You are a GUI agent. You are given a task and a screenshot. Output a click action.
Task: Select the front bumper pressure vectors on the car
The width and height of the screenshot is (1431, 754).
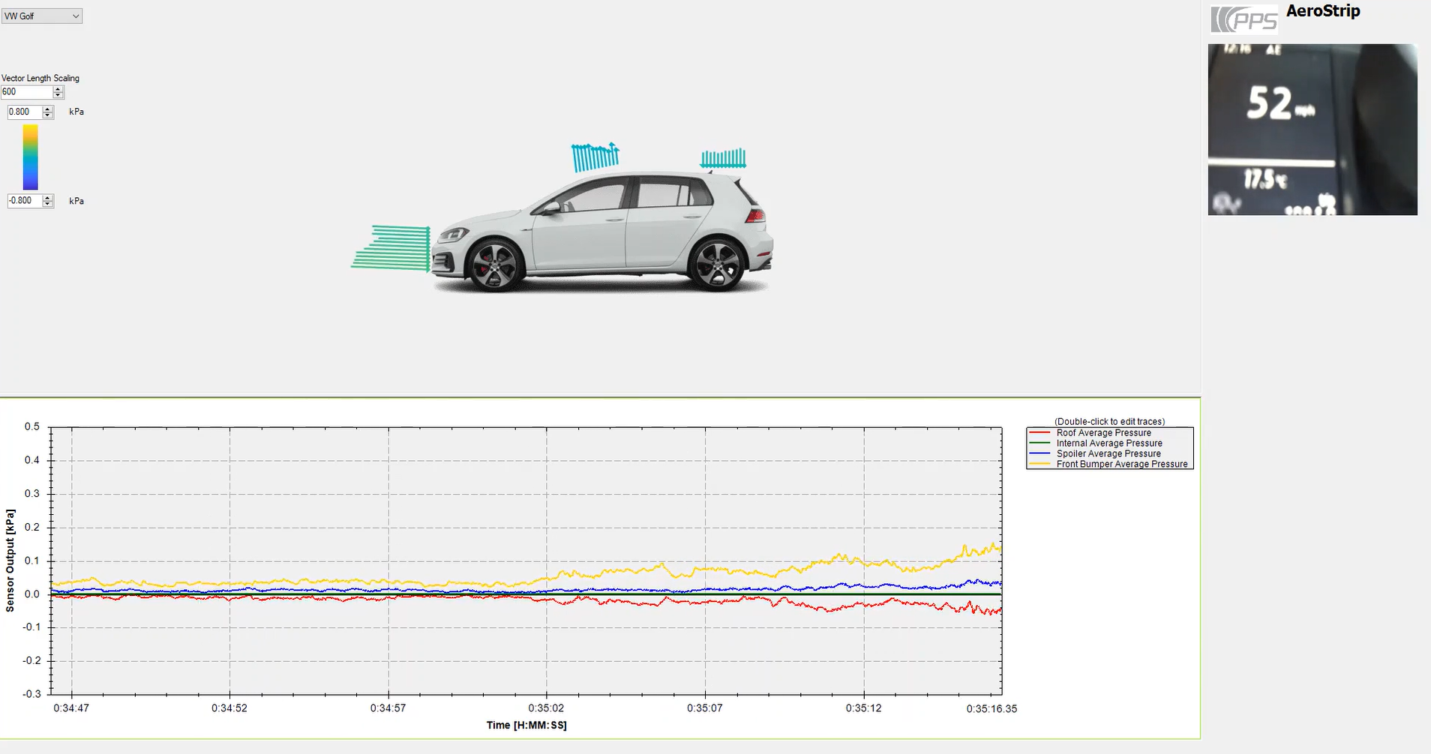[390, 247]
